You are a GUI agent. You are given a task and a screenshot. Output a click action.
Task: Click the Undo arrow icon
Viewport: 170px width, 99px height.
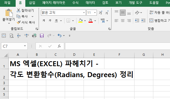[x=60, y=35]
